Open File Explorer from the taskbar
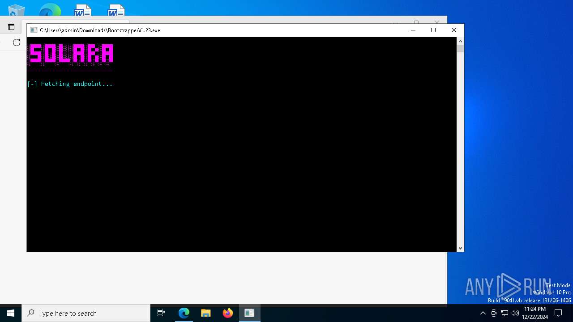 point(206,313)
